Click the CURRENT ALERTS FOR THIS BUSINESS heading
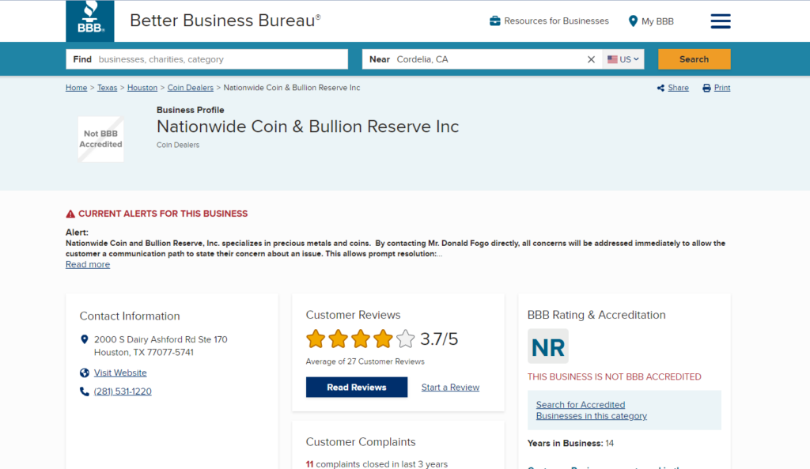The width and height of the screenshot is (810, 469). pos(163,214)
